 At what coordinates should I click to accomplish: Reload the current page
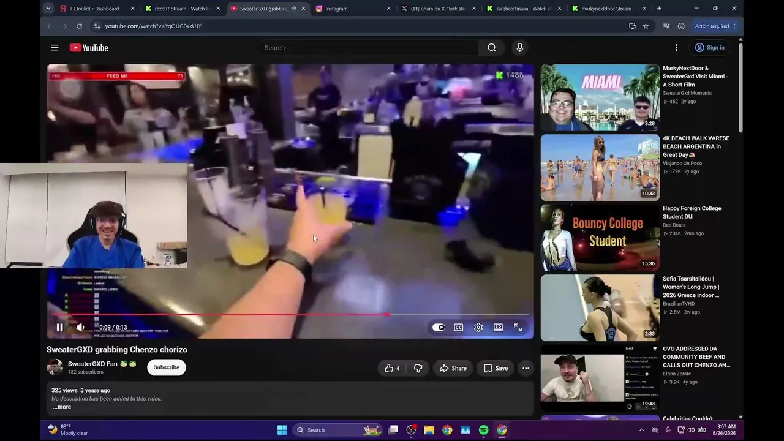(x=79, y=26)
